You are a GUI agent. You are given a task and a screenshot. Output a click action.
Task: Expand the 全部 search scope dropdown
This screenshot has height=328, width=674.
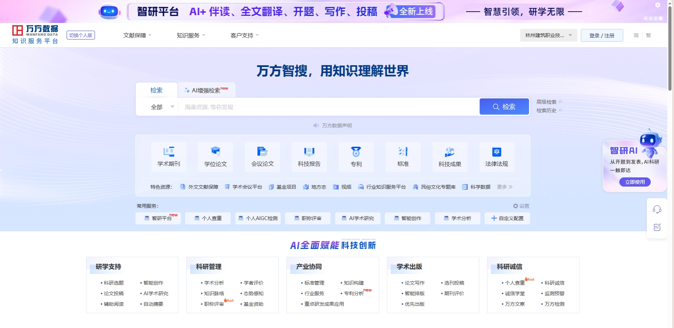pyautogui.click(x=162, y=107)
